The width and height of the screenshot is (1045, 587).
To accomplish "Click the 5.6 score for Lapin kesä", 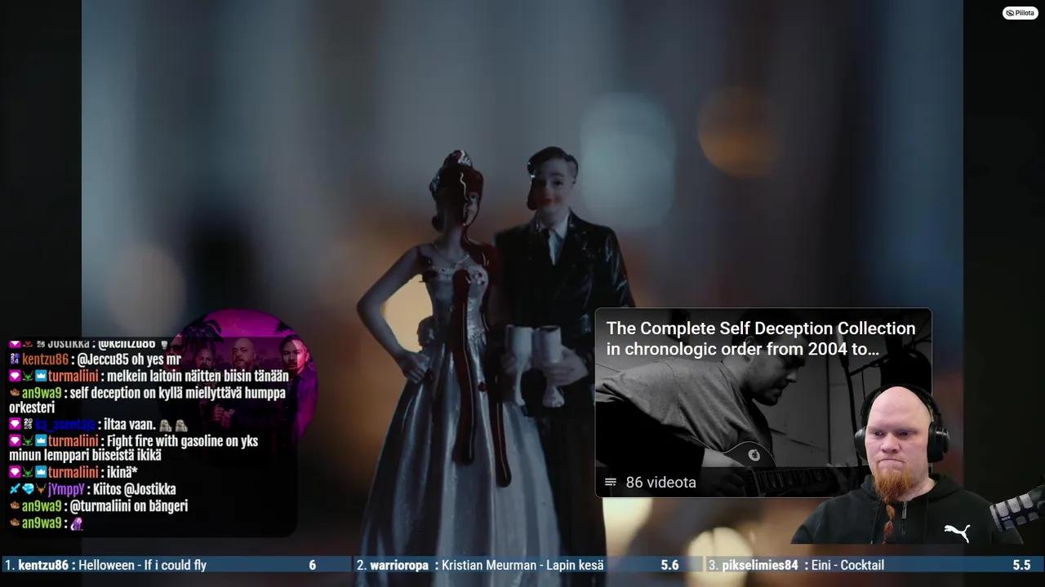I will point(669,565).
